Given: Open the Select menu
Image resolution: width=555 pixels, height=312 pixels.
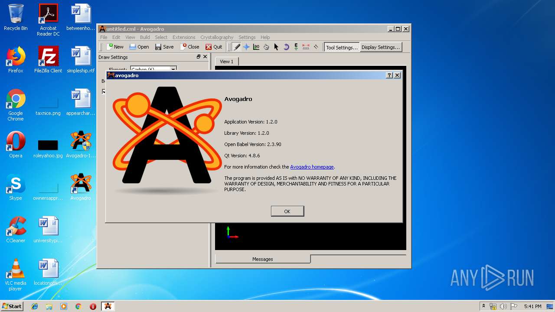Looking at the screenshot, I should [x=161, y=37].
